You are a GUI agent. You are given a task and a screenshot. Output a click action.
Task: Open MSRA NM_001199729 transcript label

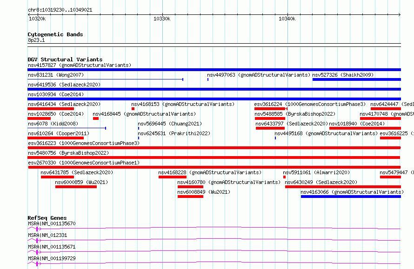52,258
